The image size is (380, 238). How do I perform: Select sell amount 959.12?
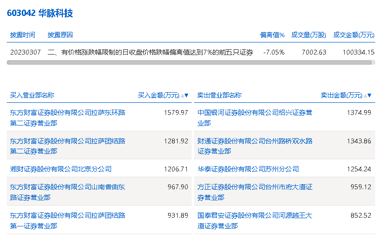[361, 187]
